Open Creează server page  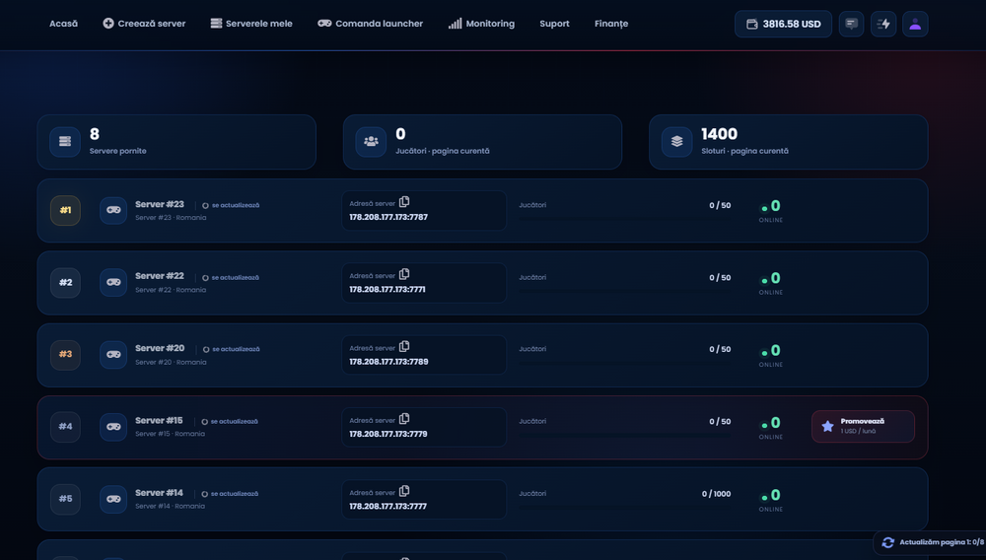tap(144, 24)
